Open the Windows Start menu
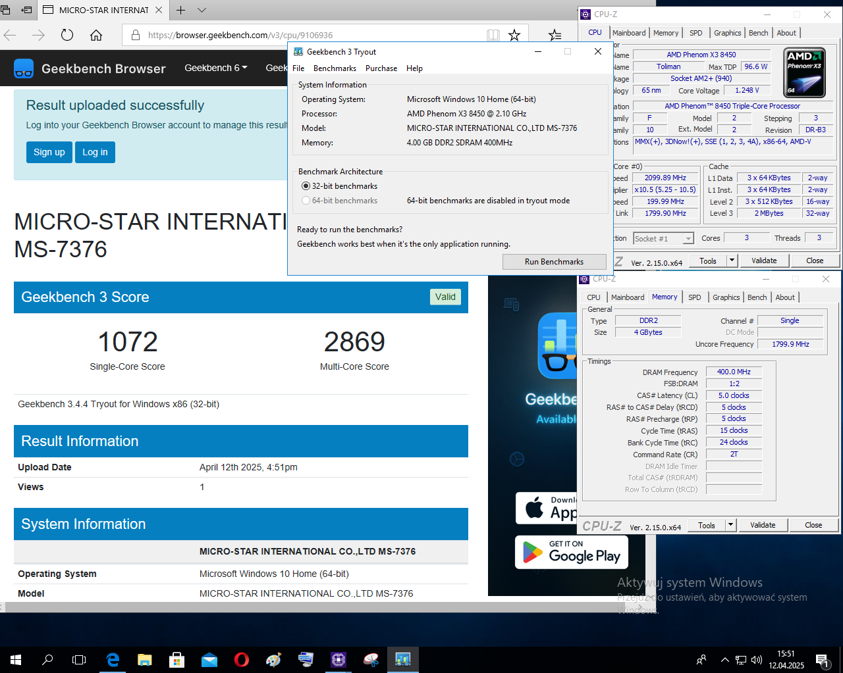 coord(16,659)
